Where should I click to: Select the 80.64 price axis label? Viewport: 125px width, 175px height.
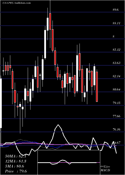coord(116,89)
